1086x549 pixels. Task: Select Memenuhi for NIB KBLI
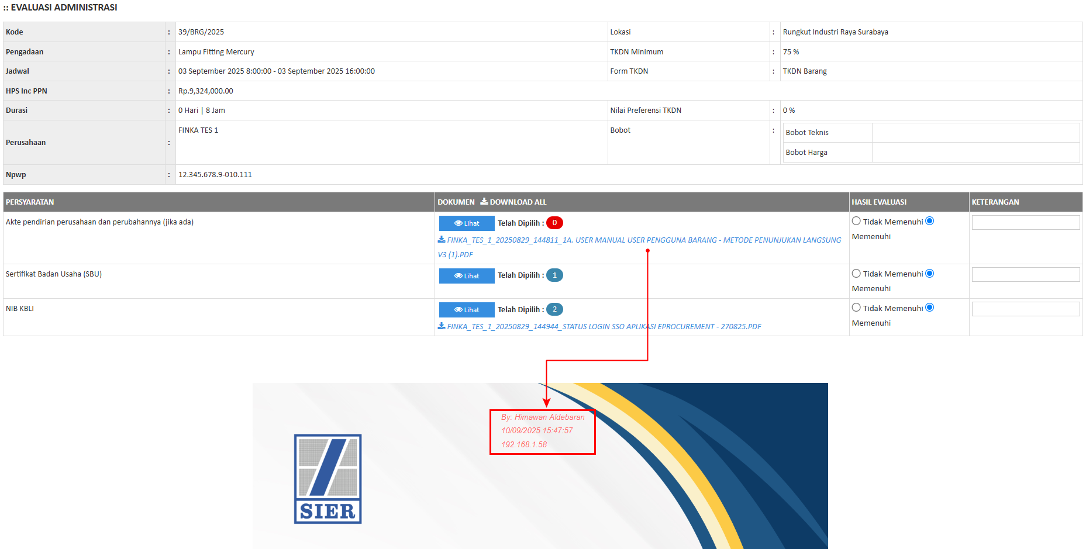pyautogui.click(x=930, y=308)
